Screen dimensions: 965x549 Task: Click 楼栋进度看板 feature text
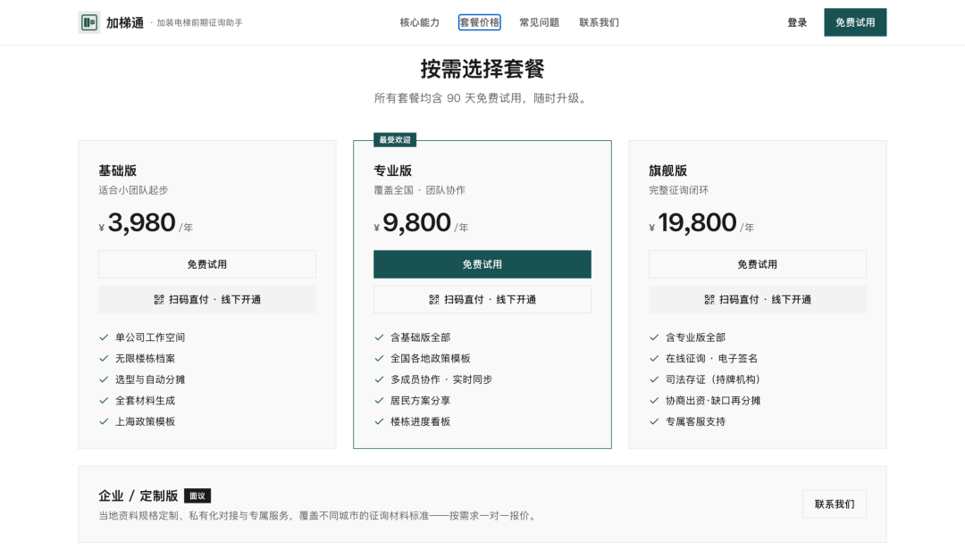420,421
